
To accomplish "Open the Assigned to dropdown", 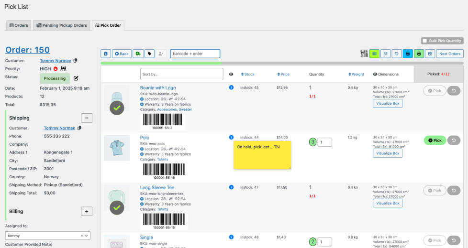I will 47,236.
